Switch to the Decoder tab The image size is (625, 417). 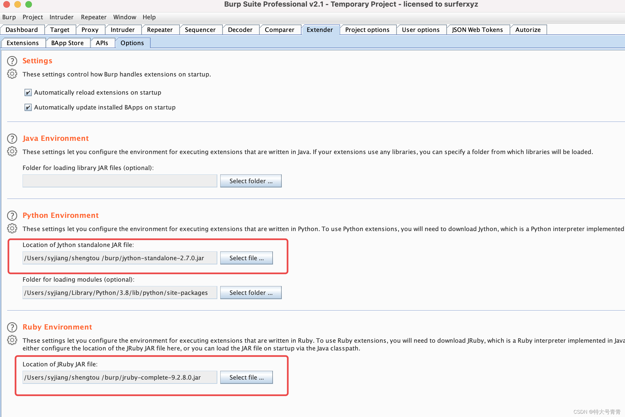[240, 30]
